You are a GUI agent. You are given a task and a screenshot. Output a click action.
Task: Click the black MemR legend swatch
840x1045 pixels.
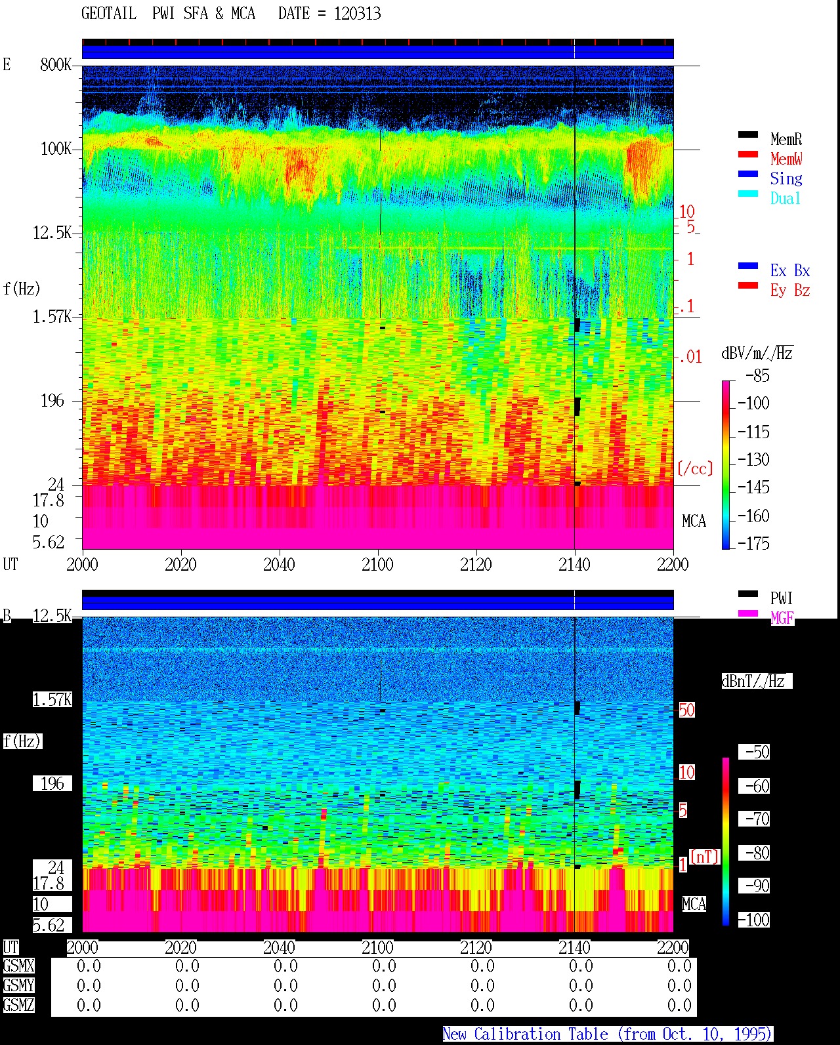coord(747,135)
